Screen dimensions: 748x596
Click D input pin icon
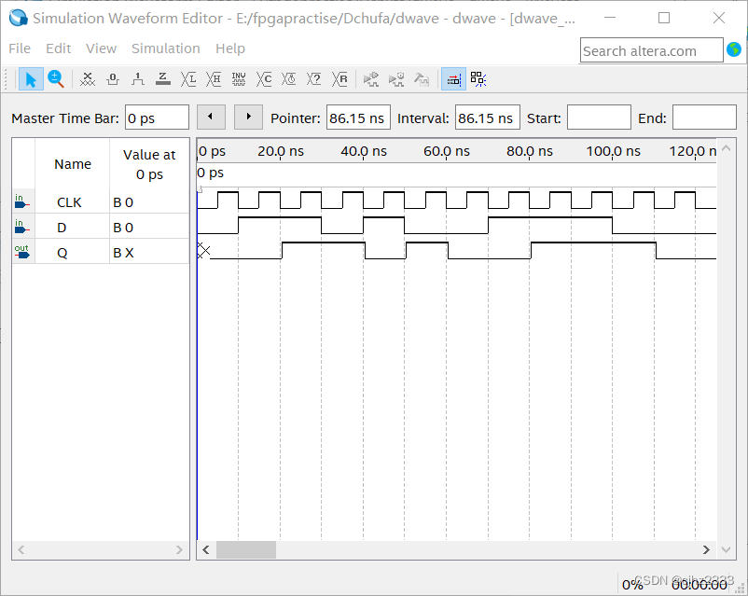22,228
